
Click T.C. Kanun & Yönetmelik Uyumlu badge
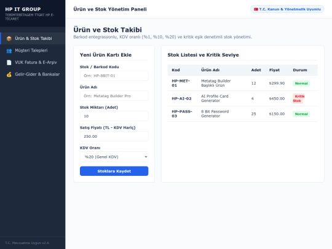(x=287, y=9)
